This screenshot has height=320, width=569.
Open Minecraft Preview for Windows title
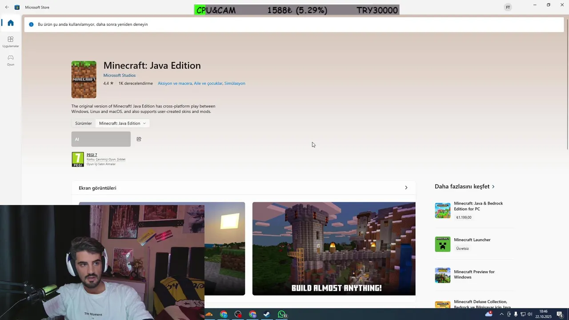[x=474, y=274]
